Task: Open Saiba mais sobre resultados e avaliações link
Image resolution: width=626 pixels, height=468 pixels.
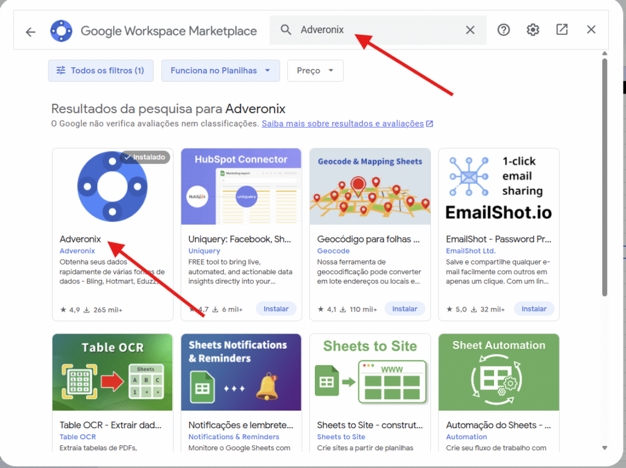Action: [343, 123]
